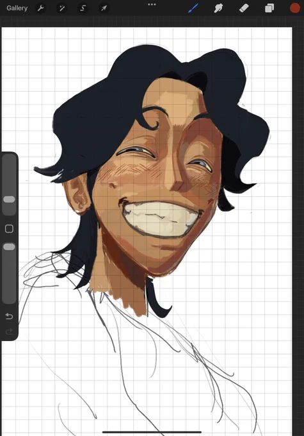The width and height of the screenshot is (304, 436).
Task: Activate the Selection tool ribbon icon
Action: [x=83, y=8]
